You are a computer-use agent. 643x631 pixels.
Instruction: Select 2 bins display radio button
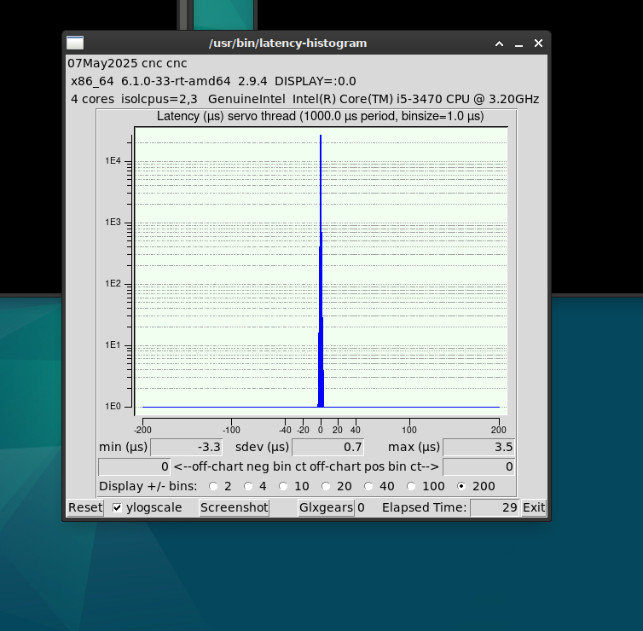click(x=213, y=486)
